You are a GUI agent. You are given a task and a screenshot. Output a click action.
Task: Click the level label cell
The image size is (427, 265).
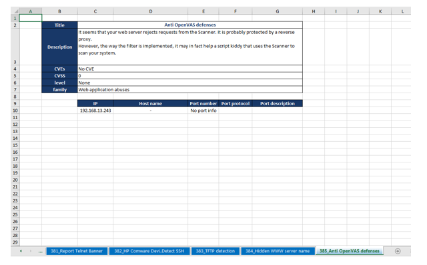(59, 83)
